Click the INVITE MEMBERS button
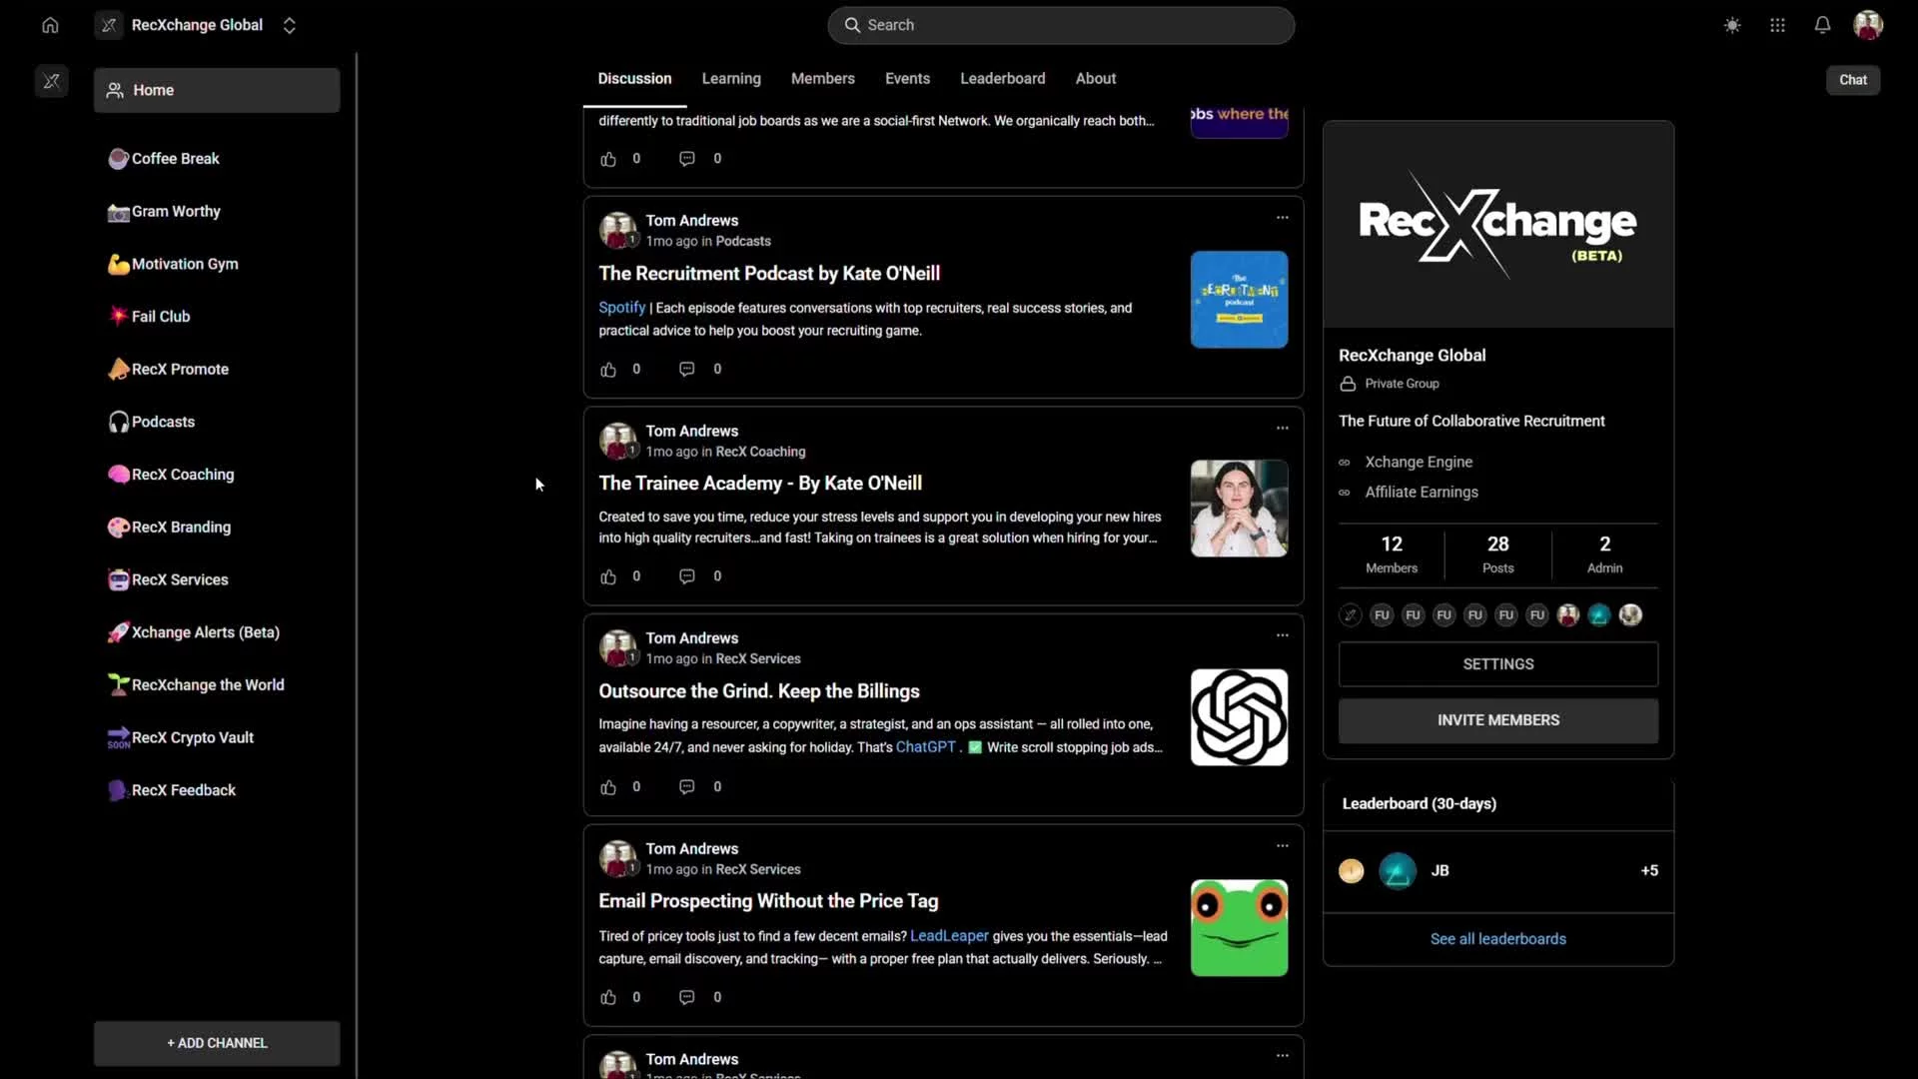Viewport: 1918px width, 1079px height. click(1497, 720)
